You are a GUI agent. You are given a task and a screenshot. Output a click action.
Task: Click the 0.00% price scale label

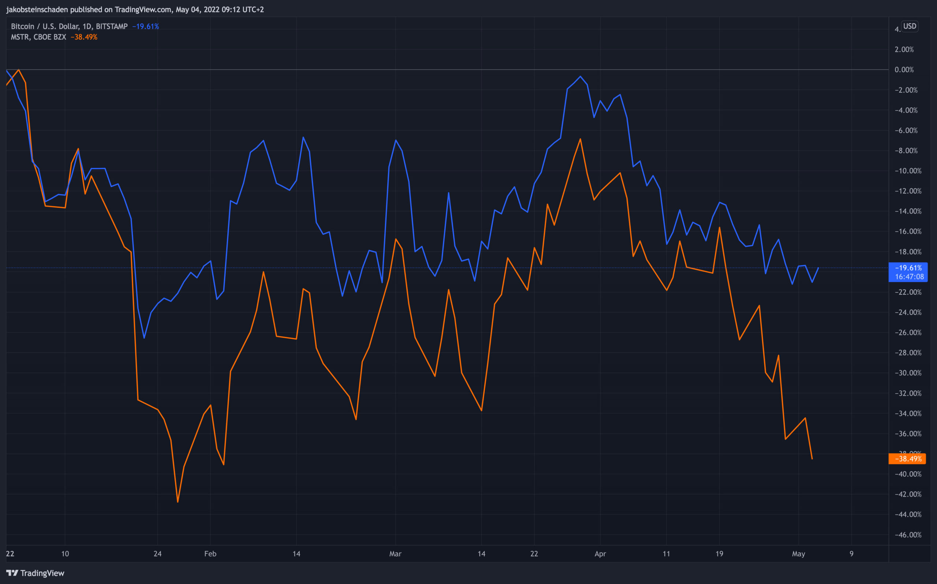(904, 69)
